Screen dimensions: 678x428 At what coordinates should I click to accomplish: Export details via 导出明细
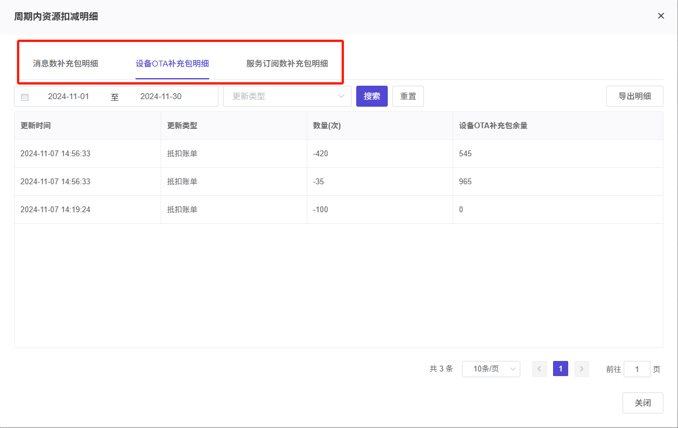[x=634, y=96]
